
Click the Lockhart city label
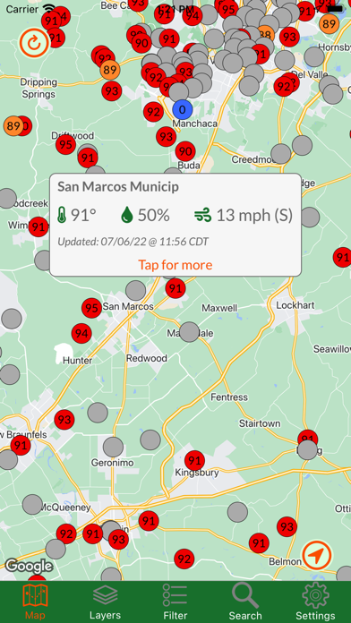pyautogui.click(x=295, y=305)
